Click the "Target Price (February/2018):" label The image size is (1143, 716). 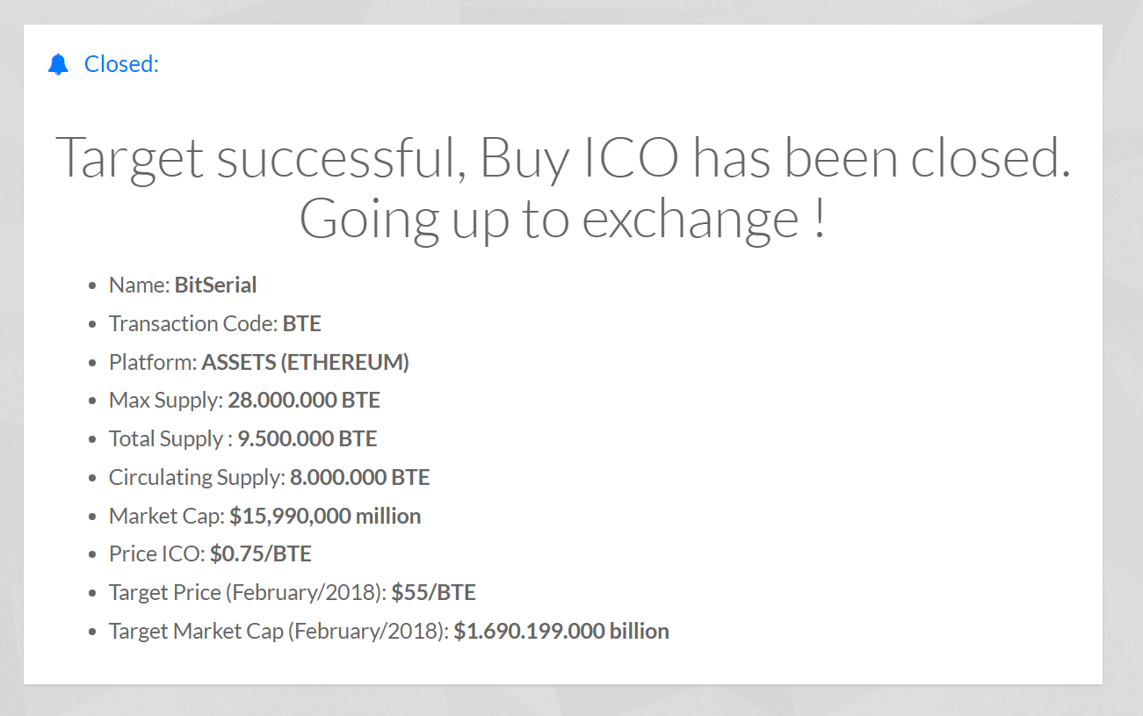248,593
